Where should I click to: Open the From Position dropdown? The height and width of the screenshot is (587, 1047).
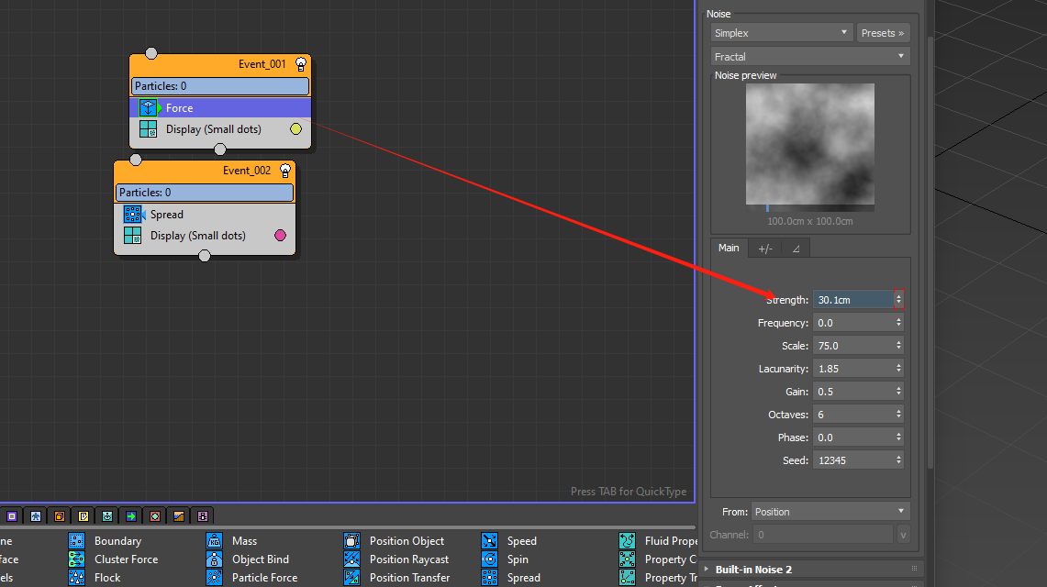click(x=830, y=512)
